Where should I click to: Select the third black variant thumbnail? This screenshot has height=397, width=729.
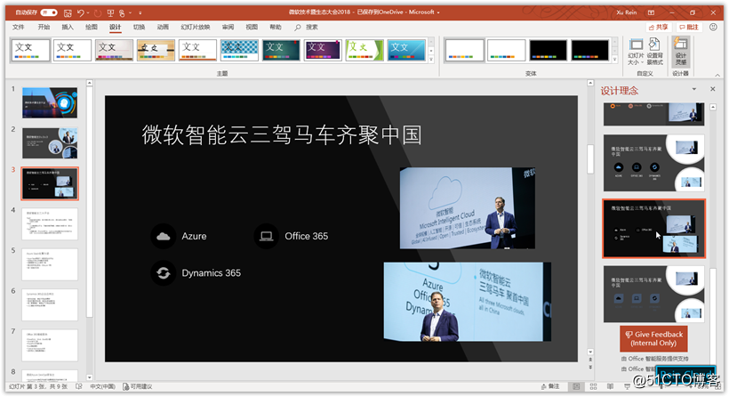(549, 50)
